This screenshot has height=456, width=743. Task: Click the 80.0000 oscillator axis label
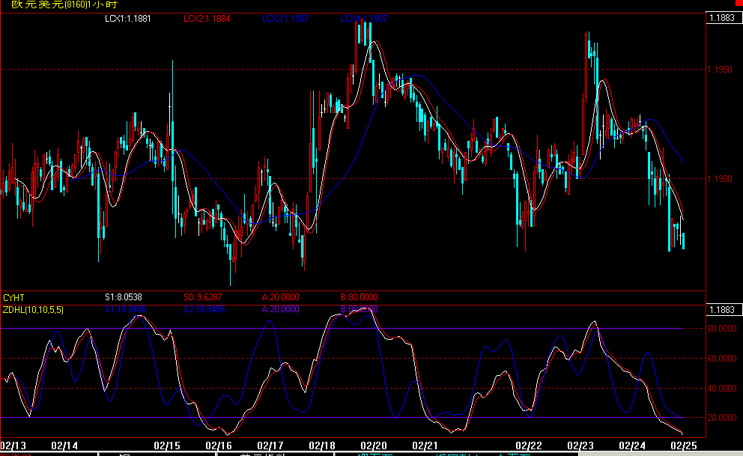[722, 329]
